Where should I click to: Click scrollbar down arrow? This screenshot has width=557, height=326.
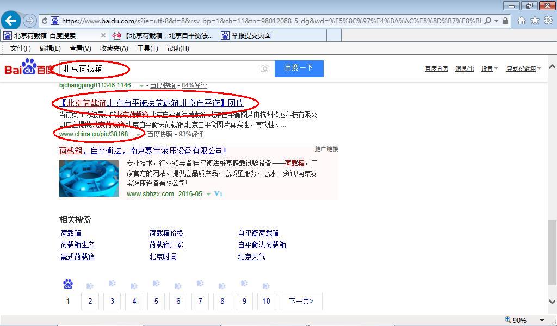tap(552, 302)
